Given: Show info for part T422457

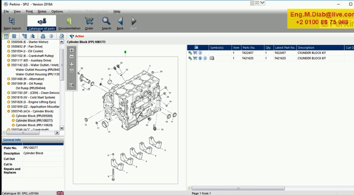Looking at the screenshot, I should (200, 53).
